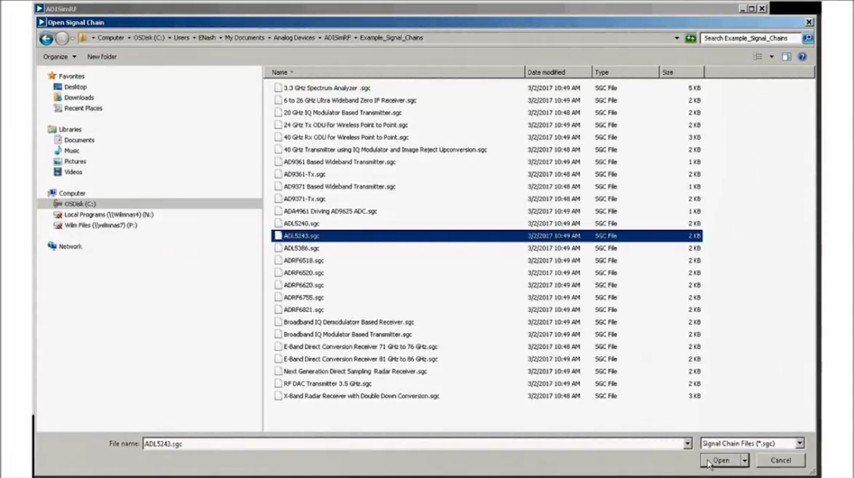Click the Back navigation arrow
This screenshot has height=478, width=854.
tap(47, 38)
